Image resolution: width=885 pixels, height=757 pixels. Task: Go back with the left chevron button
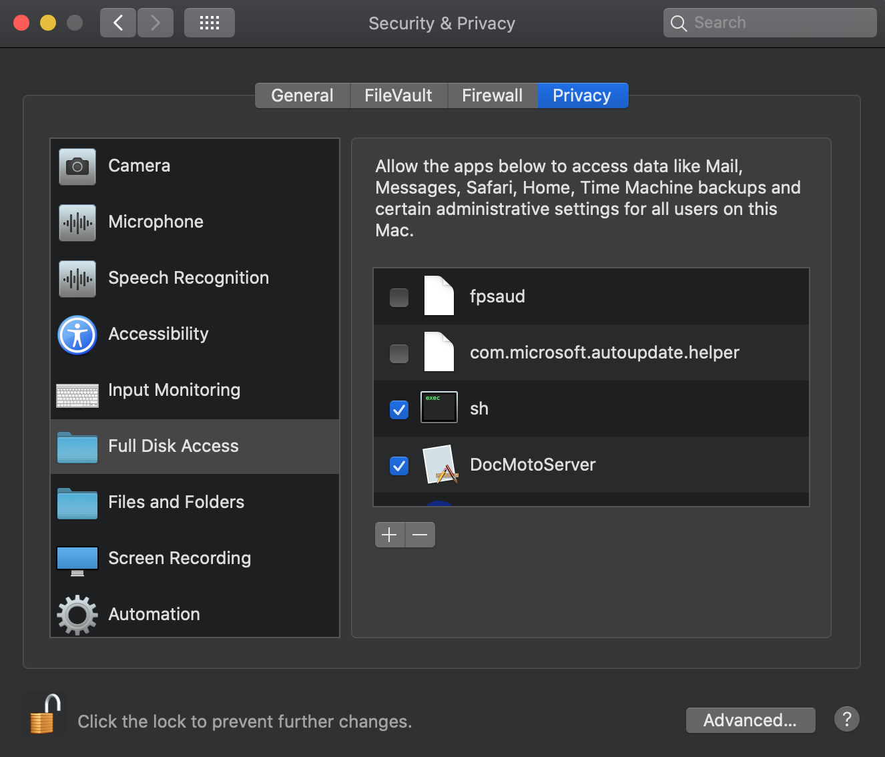point(118,23)
